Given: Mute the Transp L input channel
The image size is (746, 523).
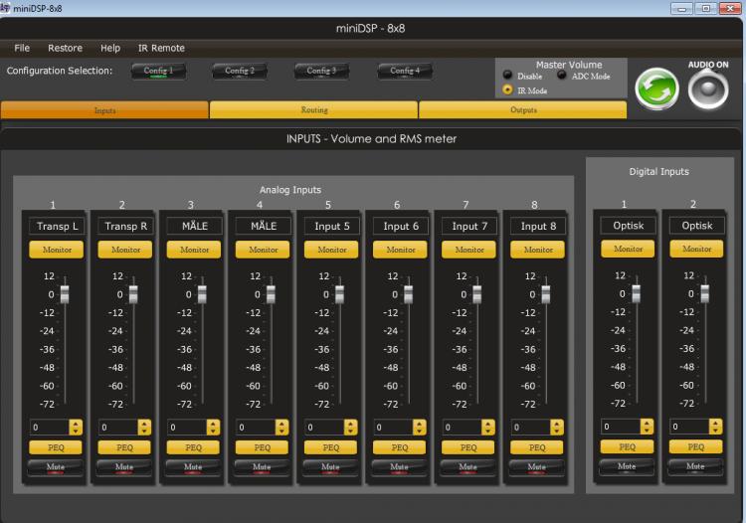Looking at the screenshot, I should tap(54, 465).
